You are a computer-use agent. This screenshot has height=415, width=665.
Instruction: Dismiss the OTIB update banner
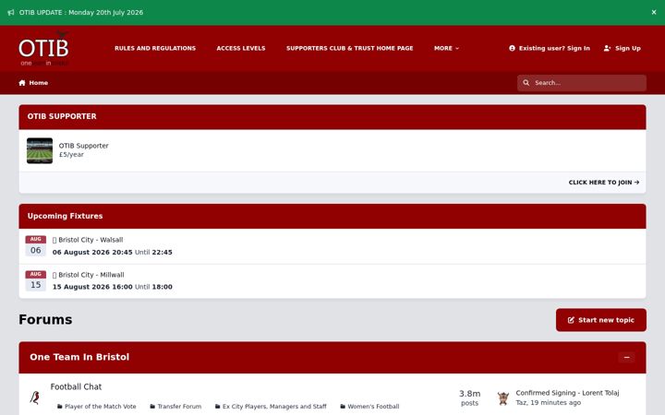[x=654, y=12]
